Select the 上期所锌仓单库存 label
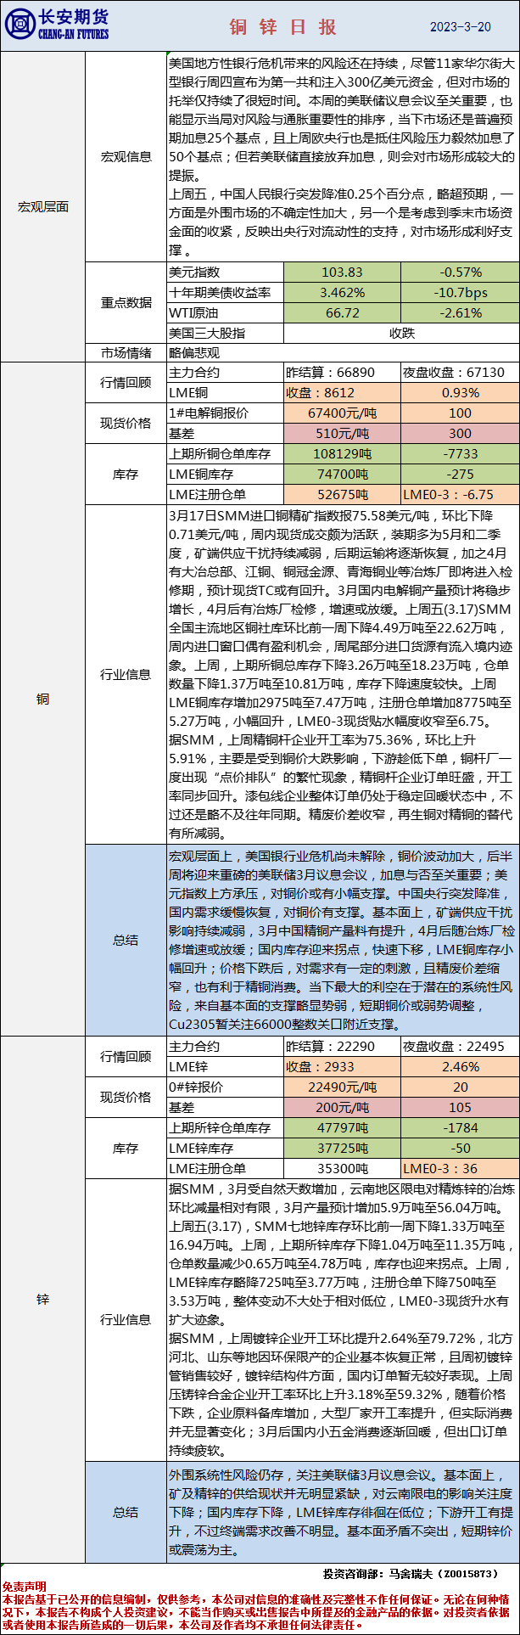 point(225,1128)
